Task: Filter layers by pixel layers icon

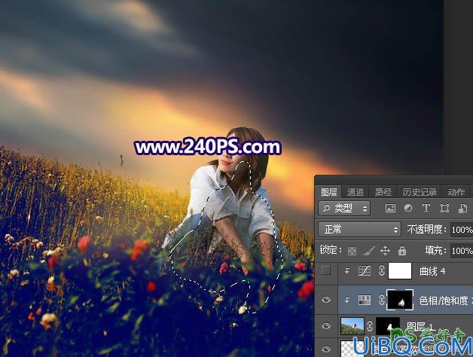Action: tap(390, 208)
